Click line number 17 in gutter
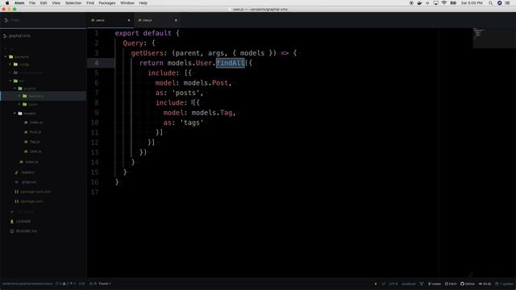 (x=95, y=192)
